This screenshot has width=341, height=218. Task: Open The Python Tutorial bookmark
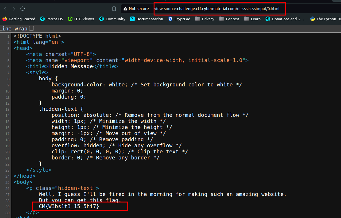[326, 19]
